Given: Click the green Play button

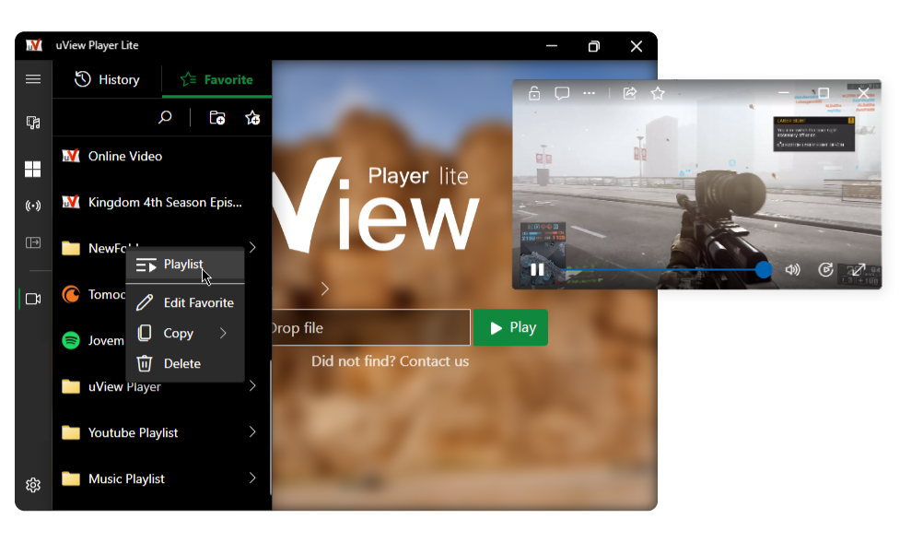Looking at the screenshot, I should (510, 327).
